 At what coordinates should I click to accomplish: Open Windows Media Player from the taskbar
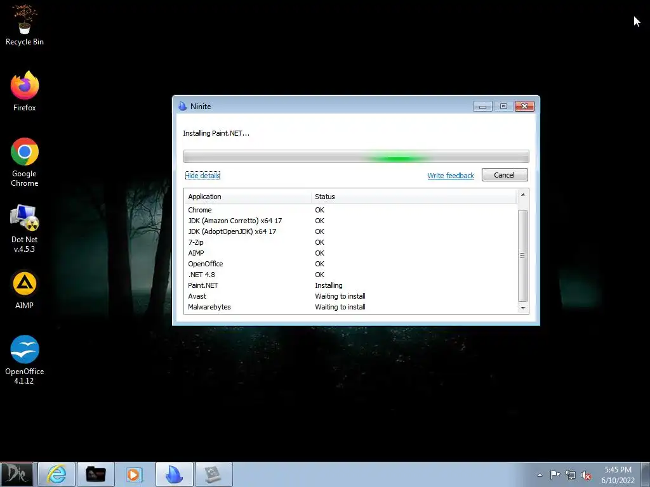tap(135, 474)
